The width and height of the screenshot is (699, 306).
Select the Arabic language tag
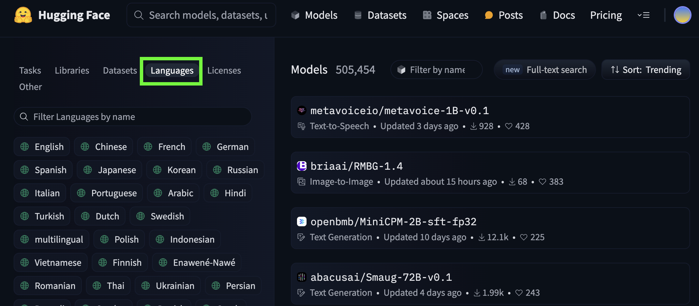(173, 193)
